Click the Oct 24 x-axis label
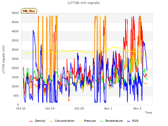 point(50,108)
